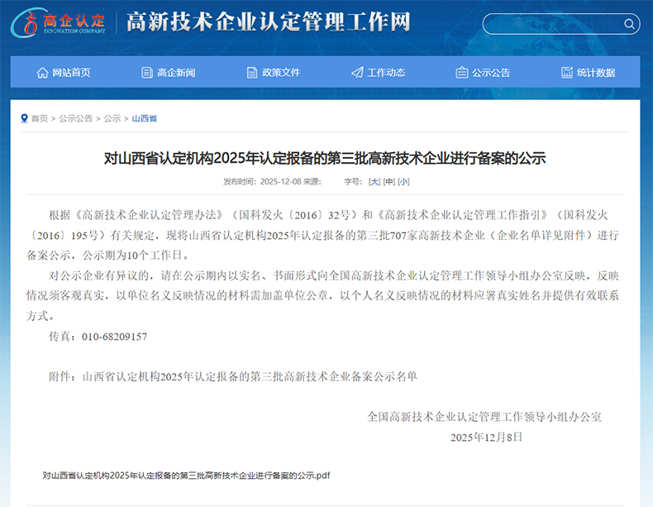Go to 高企新闻 in the navigation bar

176,73
